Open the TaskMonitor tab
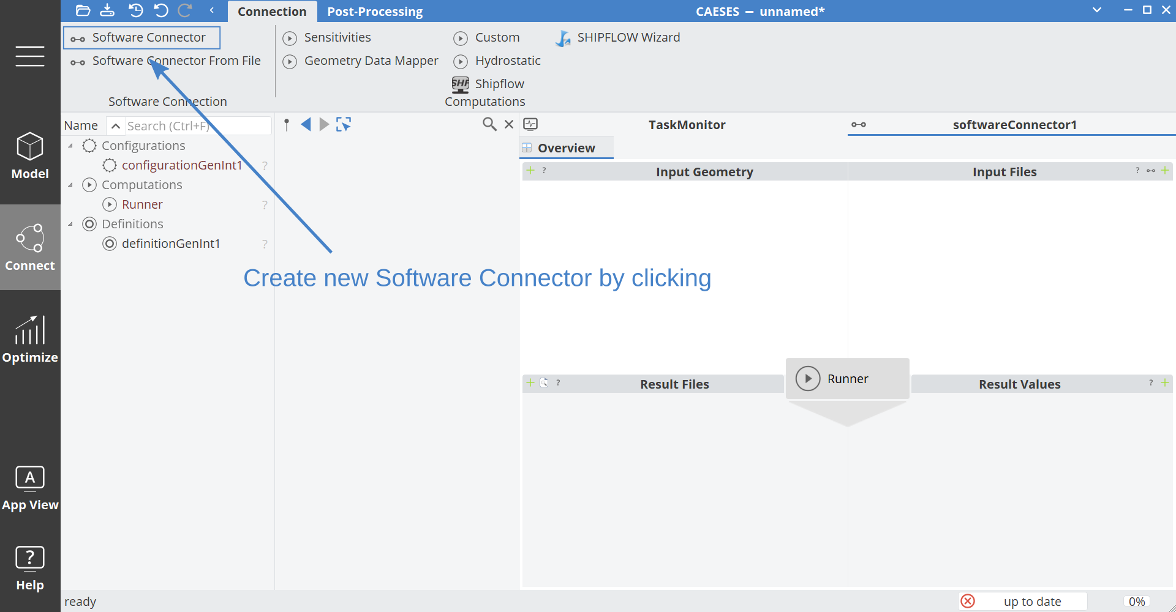The image size is (1176, 612). (x=687, y=125)
